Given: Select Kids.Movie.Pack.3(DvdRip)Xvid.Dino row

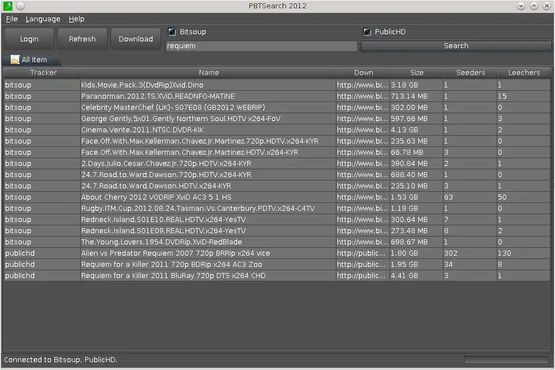Looking at the screenshot, I should 277,85.
